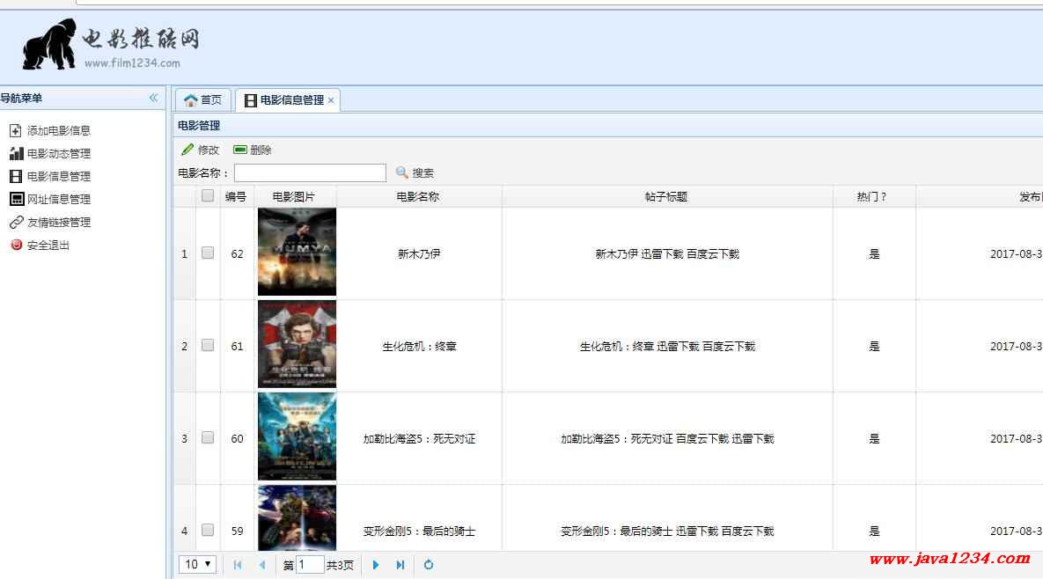
Task: Click the add movie info icon
Action: (x=16, y=130)
